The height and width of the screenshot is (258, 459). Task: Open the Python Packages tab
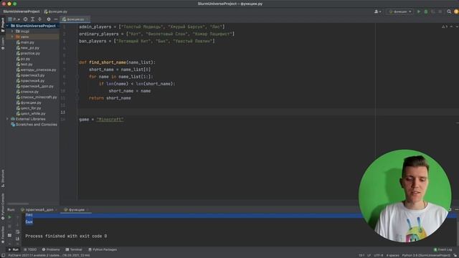103,249
